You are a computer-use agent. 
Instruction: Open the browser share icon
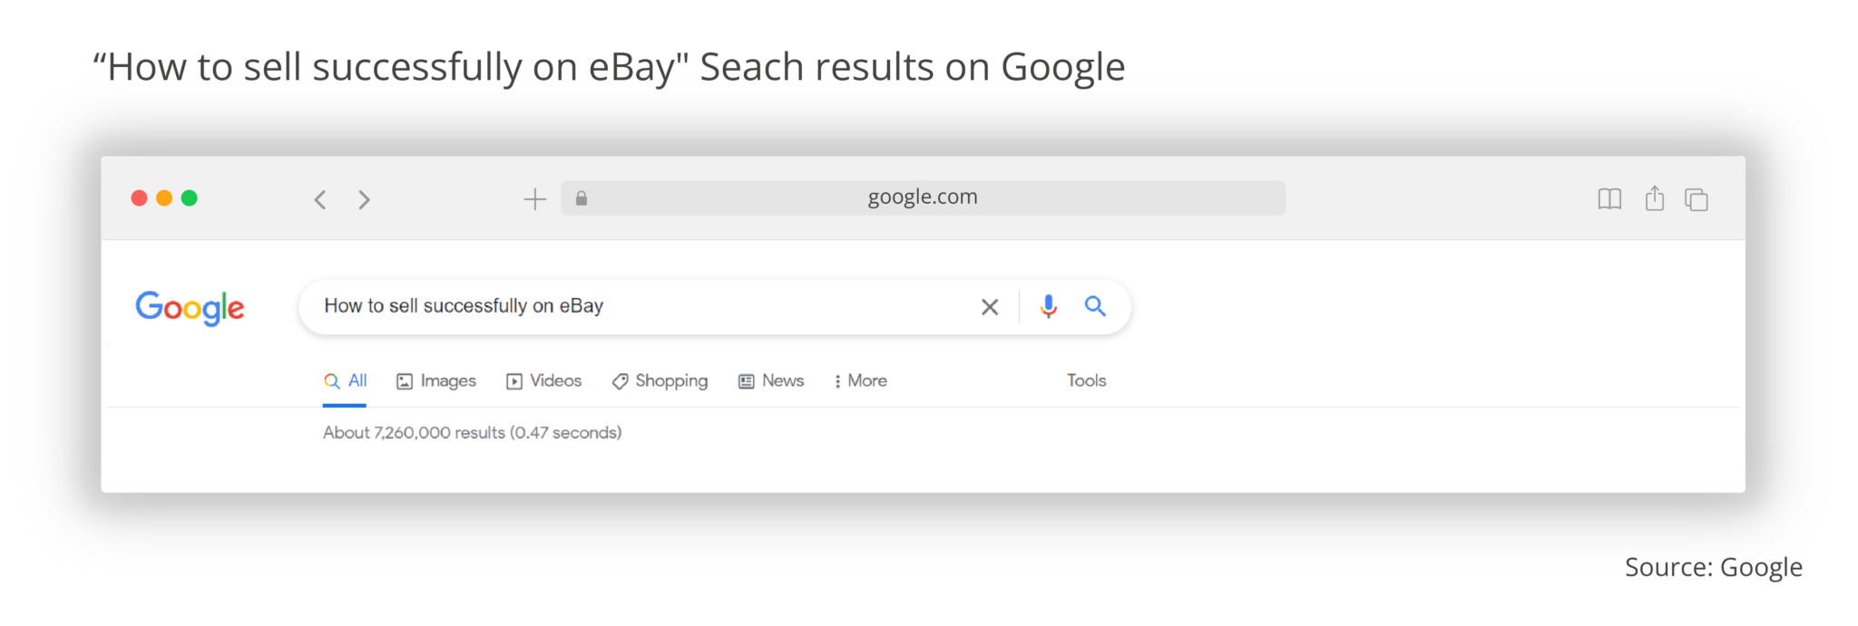tap(1654, 198)
